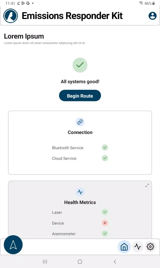Switch to the activity pulse tab
The image size is (160, 268).
point(137,247)
